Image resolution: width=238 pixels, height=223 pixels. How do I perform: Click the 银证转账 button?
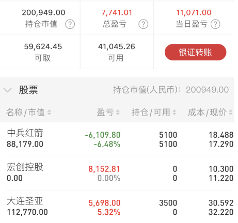pos(196,52)
